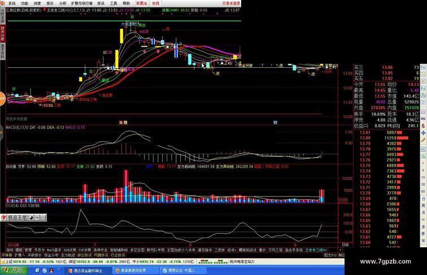
Task: Select the 多 multi-period button
Action: point(423,226)
